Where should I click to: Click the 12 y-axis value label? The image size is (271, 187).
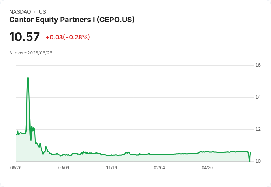pyautogui.click(x=258, y=129)
